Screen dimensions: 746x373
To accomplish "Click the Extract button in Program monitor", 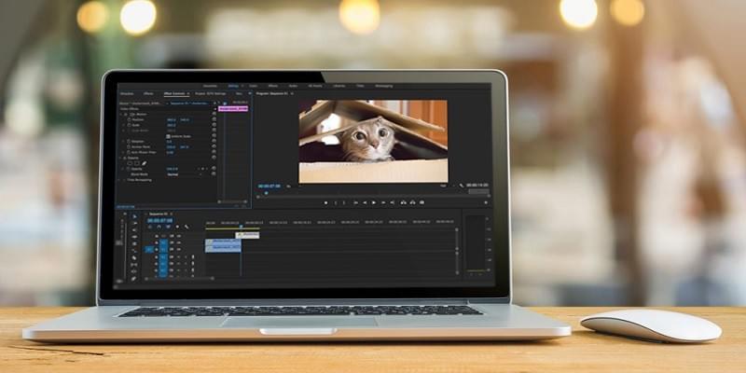I will [412, 202].
